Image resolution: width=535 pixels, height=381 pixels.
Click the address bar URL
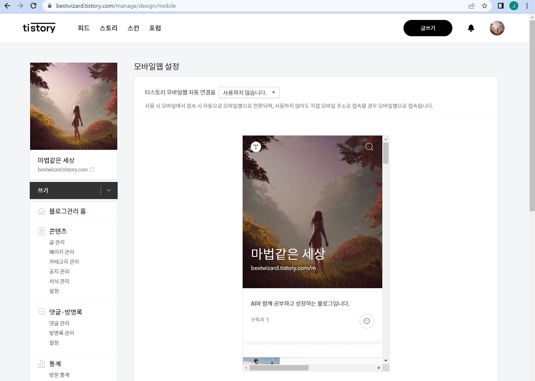[x=116, y=6]
